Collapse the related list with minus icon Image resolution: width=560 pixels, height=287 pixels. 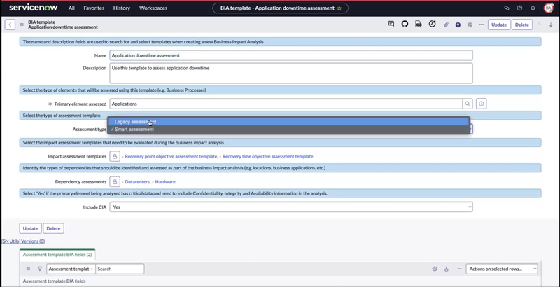coord(459,269)
